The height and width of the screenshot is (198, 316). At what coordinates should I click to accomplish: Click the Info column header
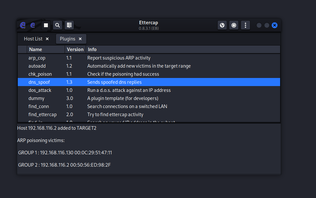(183, 49)
